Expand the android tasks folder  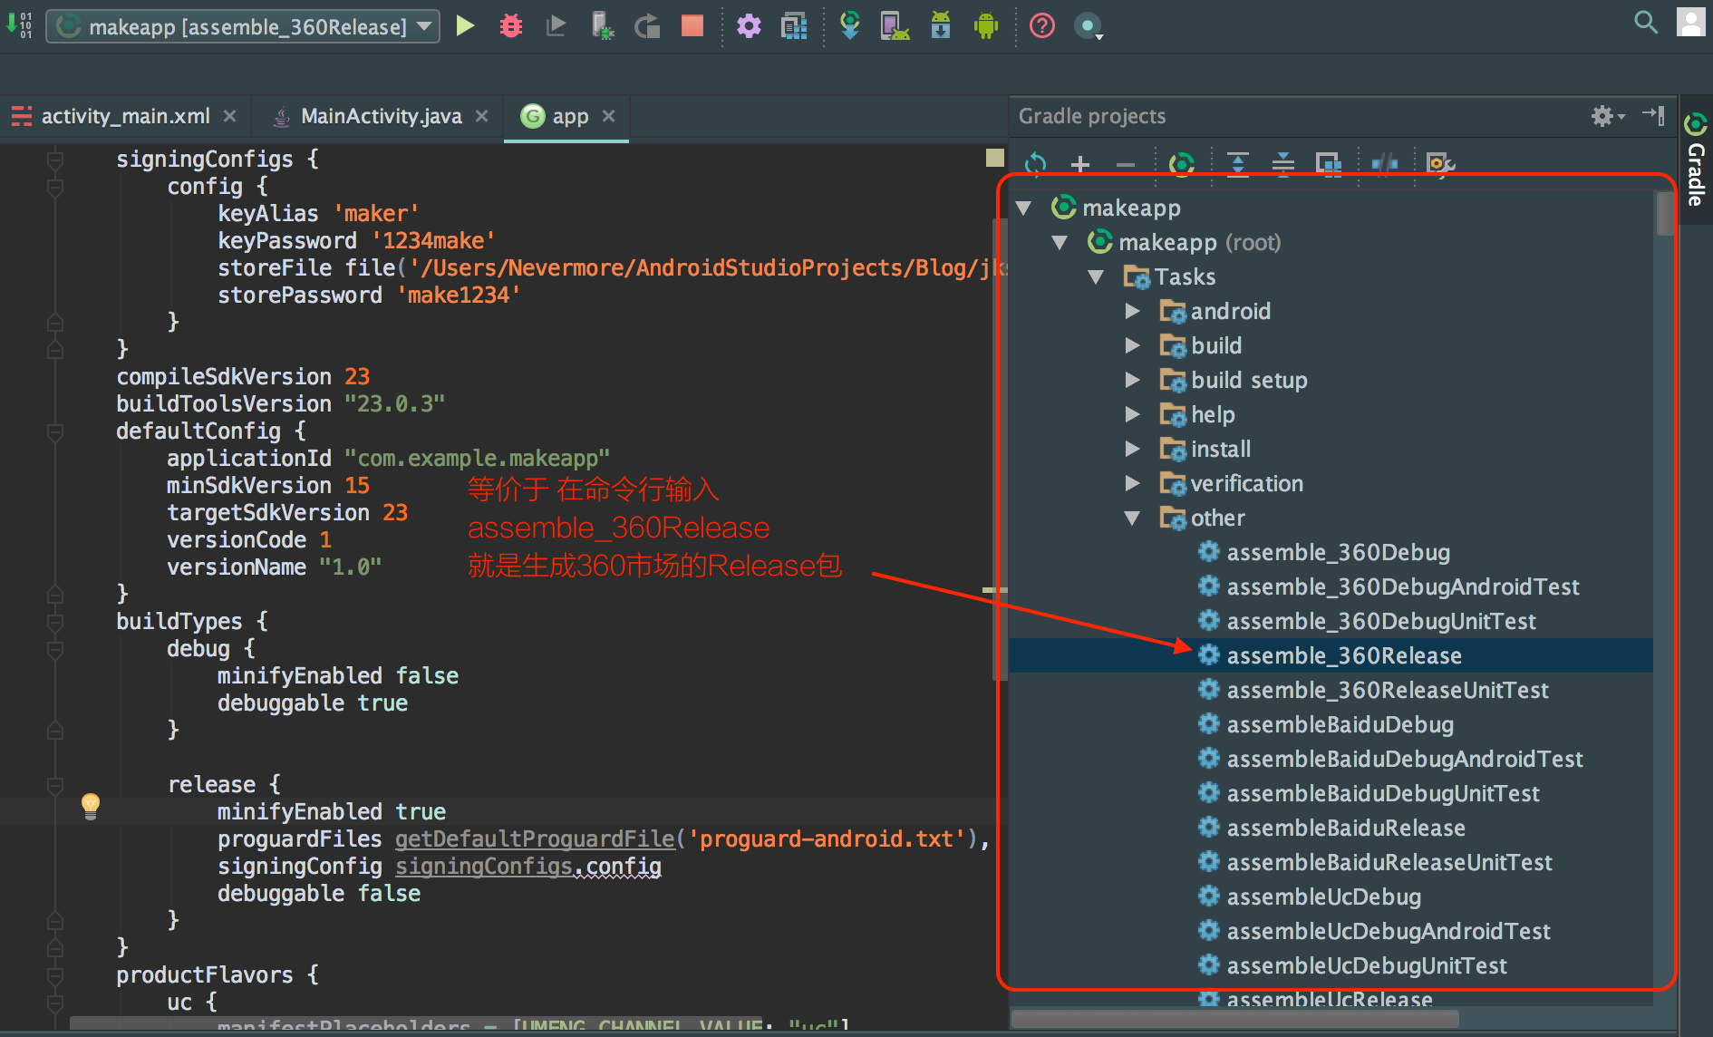[x=1132, y=312]
